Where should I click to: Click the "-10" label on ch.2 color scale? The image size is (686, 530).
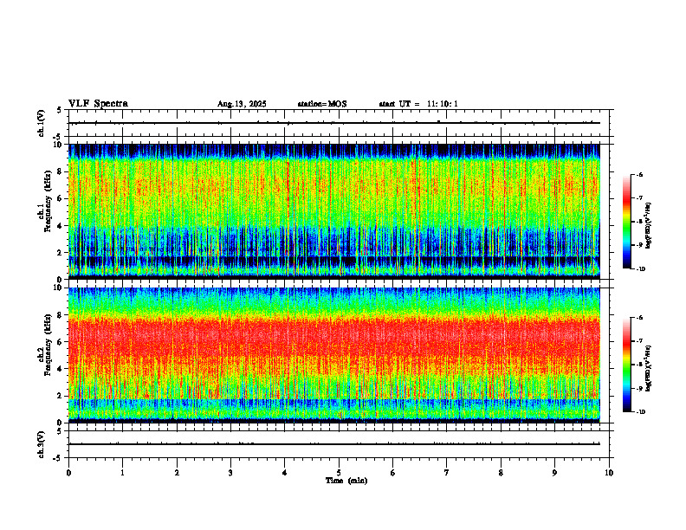(x=640, y=412)
